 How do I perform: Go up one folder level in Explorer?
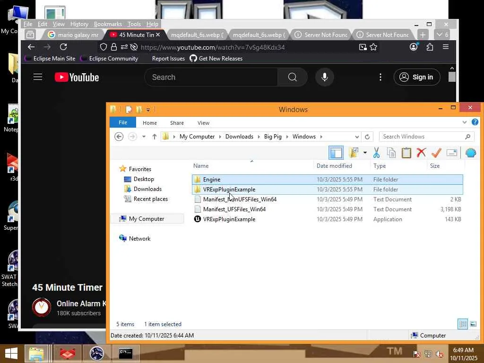click(x=155, y=137)
